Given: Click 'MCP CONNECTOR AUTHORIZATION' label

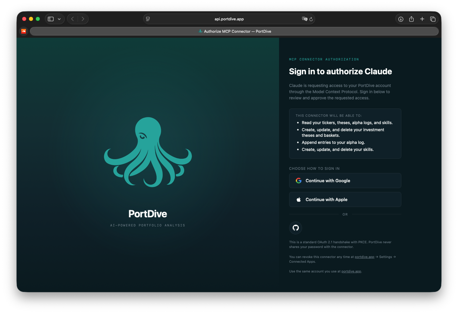Looking at the screenshot, I should coord(324,59).
